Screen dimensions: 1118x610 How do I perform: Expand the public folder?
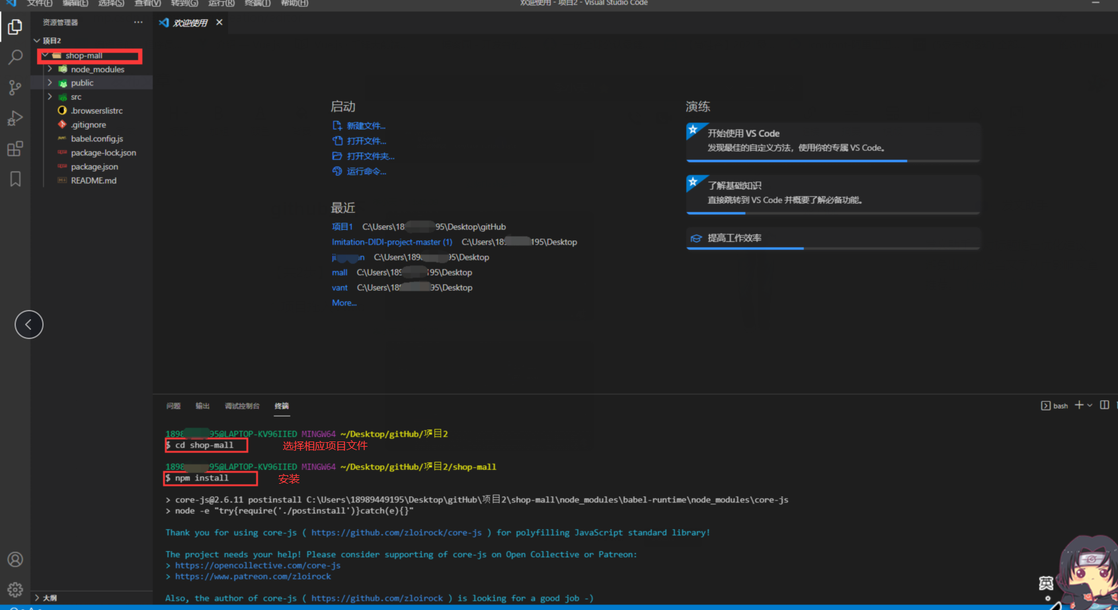(x=50, y=83)
